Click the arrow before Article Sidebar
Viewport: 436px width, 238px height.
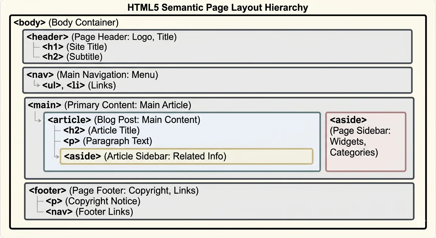coord(57,156)
